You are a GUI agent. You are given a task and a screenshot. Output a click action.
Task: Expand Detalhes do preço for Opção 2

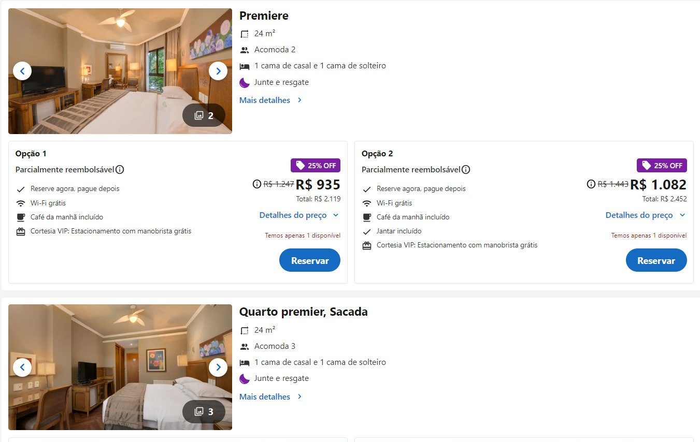coord(646,215)
